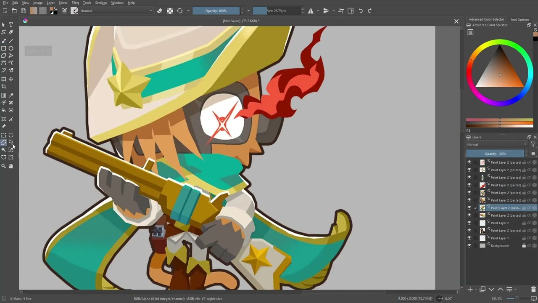Screen dimensions: 538x303
Task: Choose the Elliptical Selection tool
Action: 11,136
